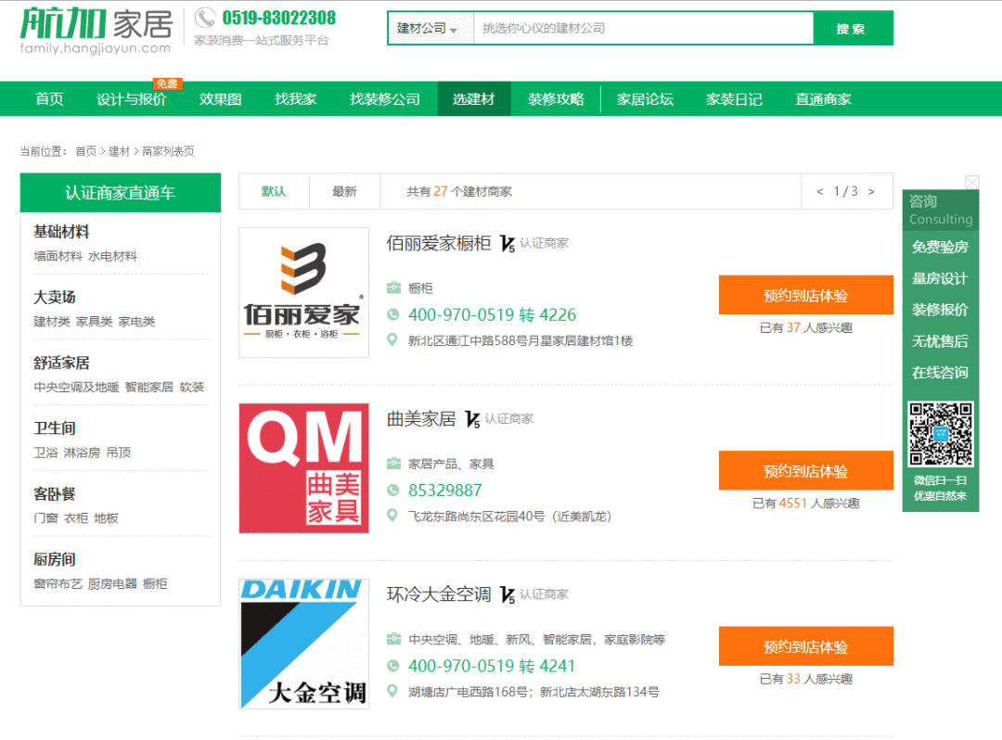Open the 厨房电器 category link
The width and height of the screenshot is (1002, 740).
[112, 583]
